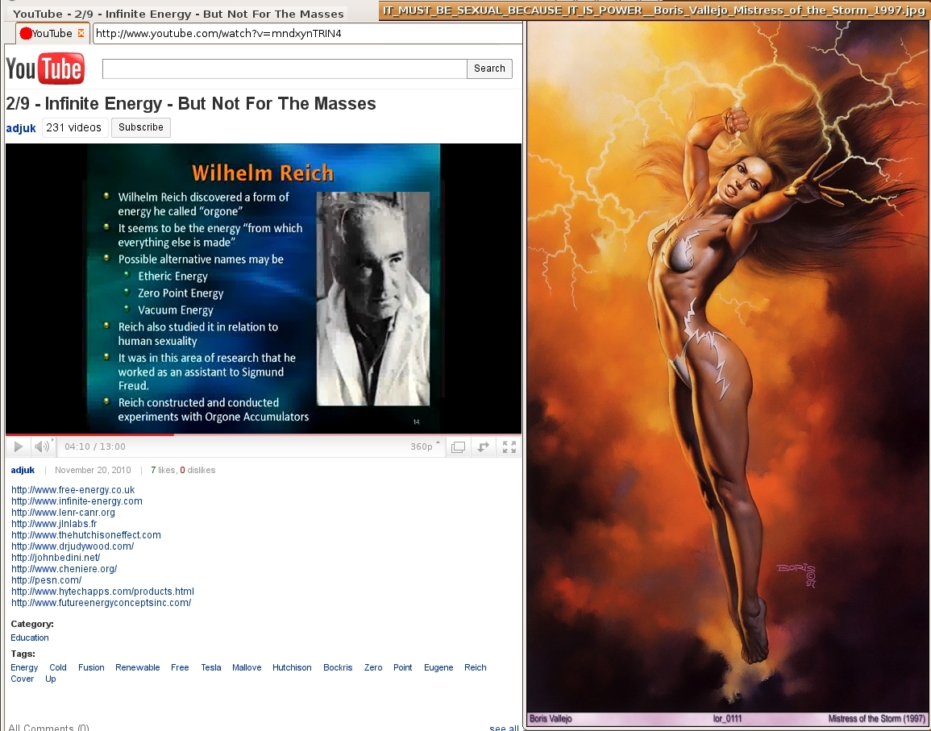The height and width of the screenshot is (731, 931).
Task: Open pesn.com link
Action: click(46, 580)
